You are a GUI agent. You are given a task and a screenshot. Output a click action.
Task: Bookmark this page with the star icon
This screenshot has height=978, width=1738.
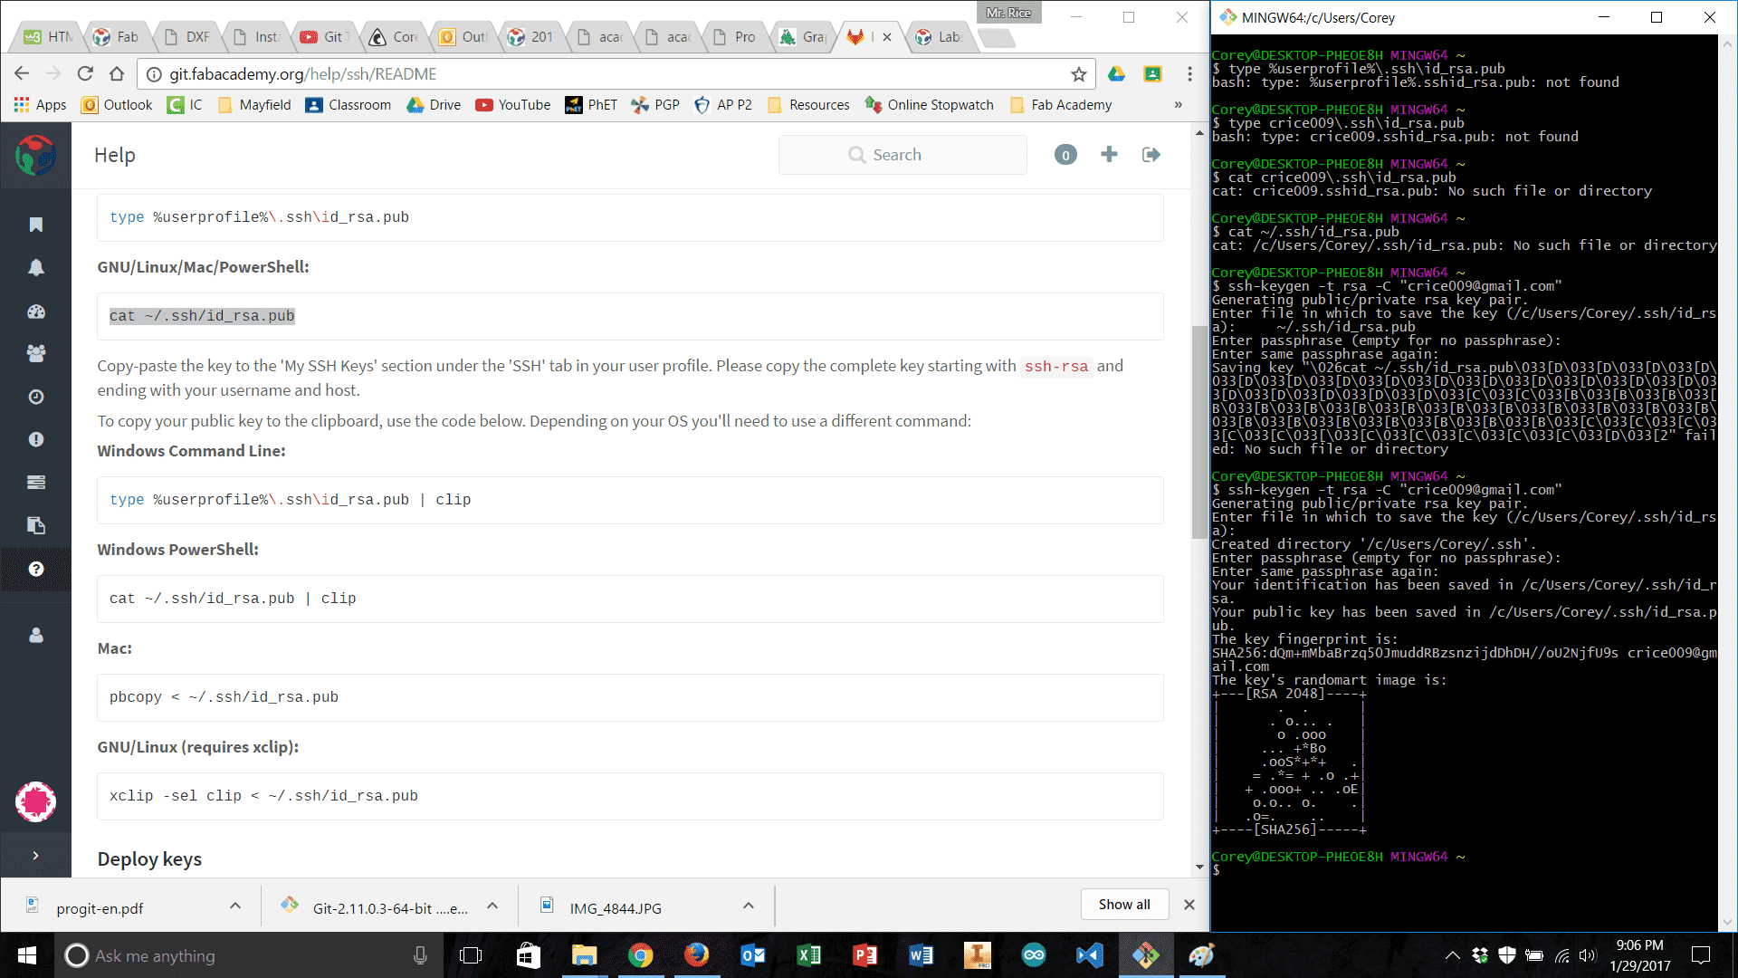tap(1078, 74)
